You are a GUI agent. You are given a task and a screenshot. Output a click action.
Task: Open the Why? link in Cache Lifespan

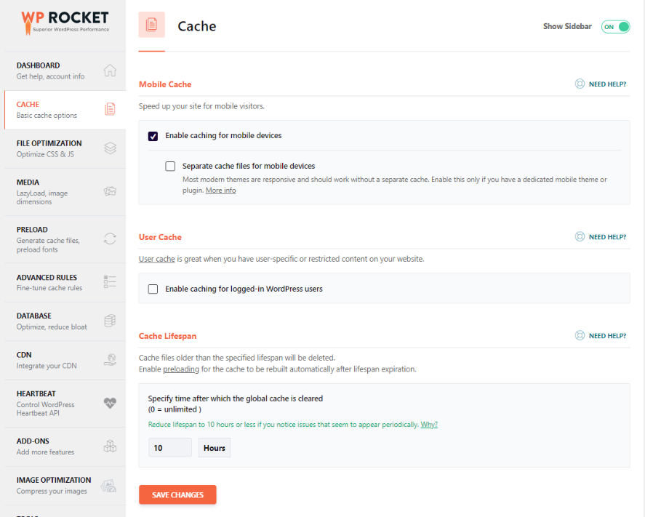pyautogui.click(x=429, y=425)
